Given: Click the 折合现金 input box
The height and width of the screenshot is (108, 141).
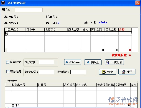Looking at the screenshot, I should coord(78,72).
